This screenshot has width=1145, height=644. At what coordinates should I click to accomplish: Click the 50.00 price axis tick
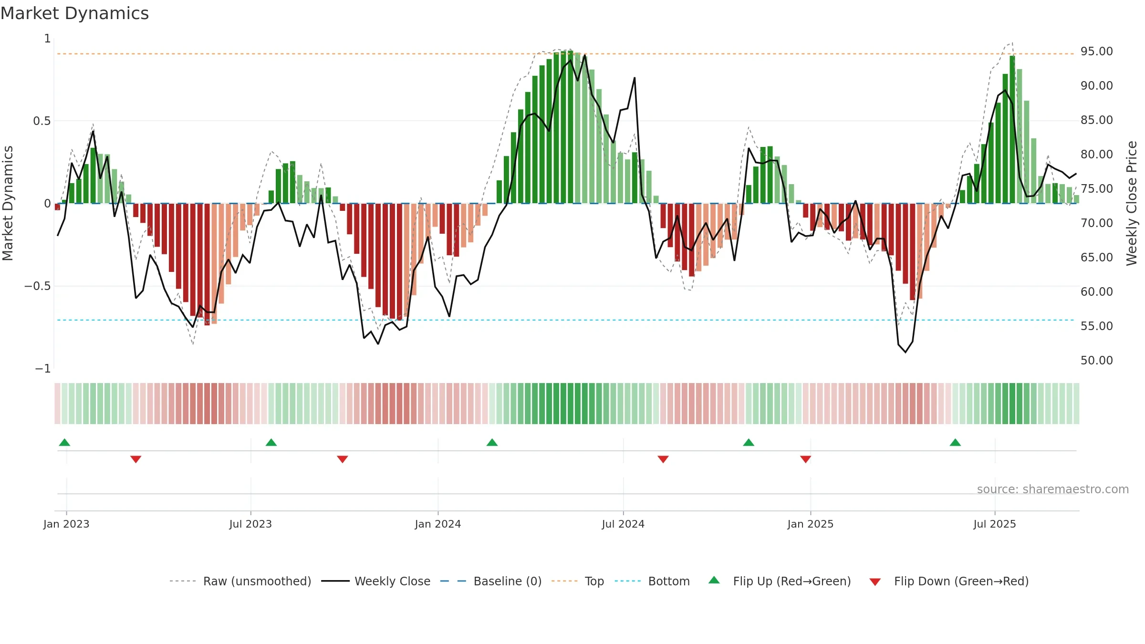pos(1096,361)
